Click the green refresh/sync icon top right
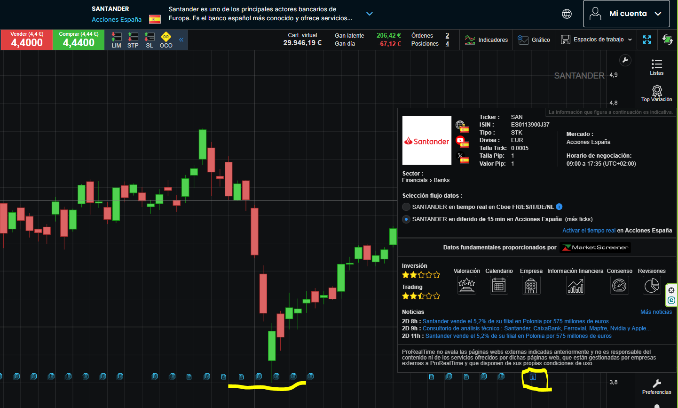 coord(667,40)
